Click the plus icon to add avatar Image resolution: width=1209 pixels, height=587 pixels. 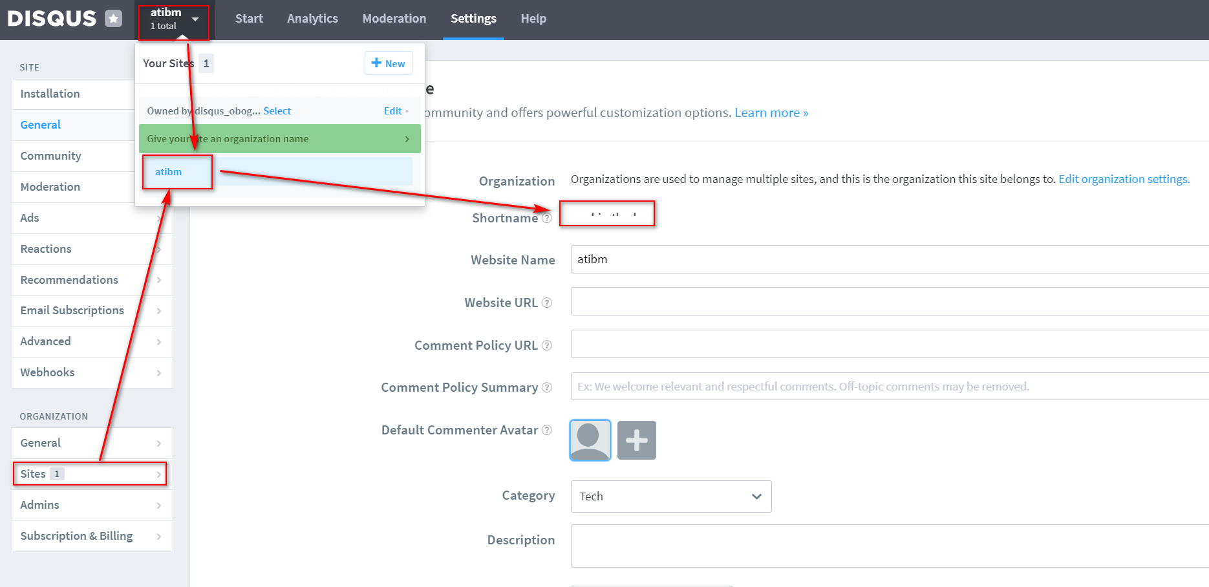(x=637, y=440)
